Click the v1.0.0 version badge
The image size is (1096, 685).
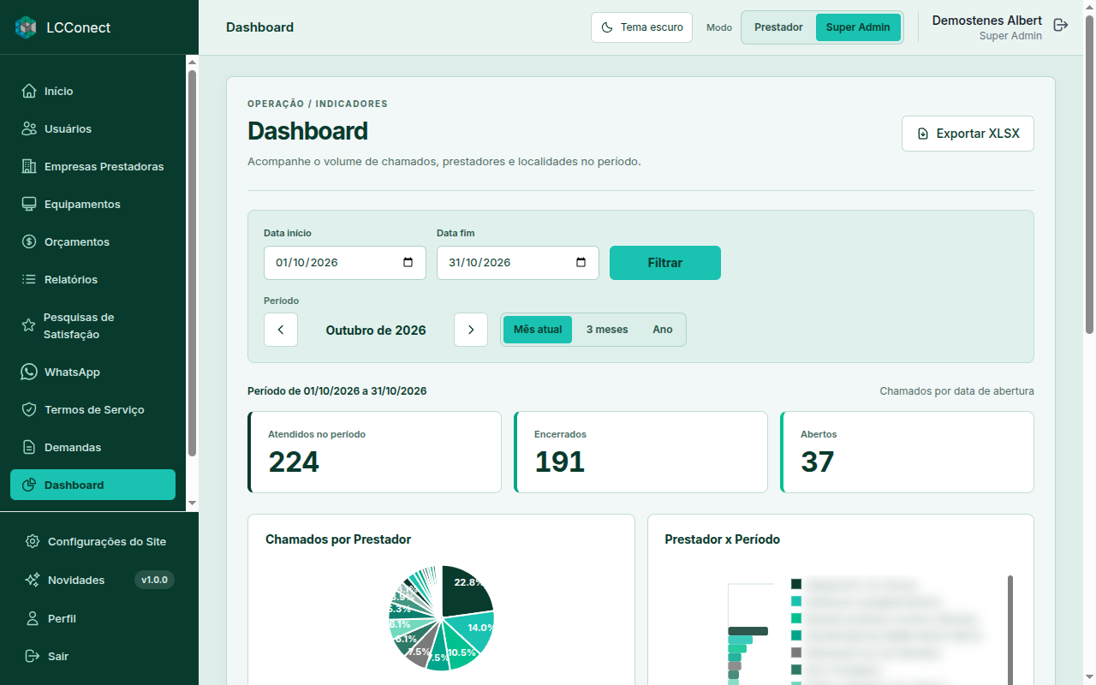(154, 580)
